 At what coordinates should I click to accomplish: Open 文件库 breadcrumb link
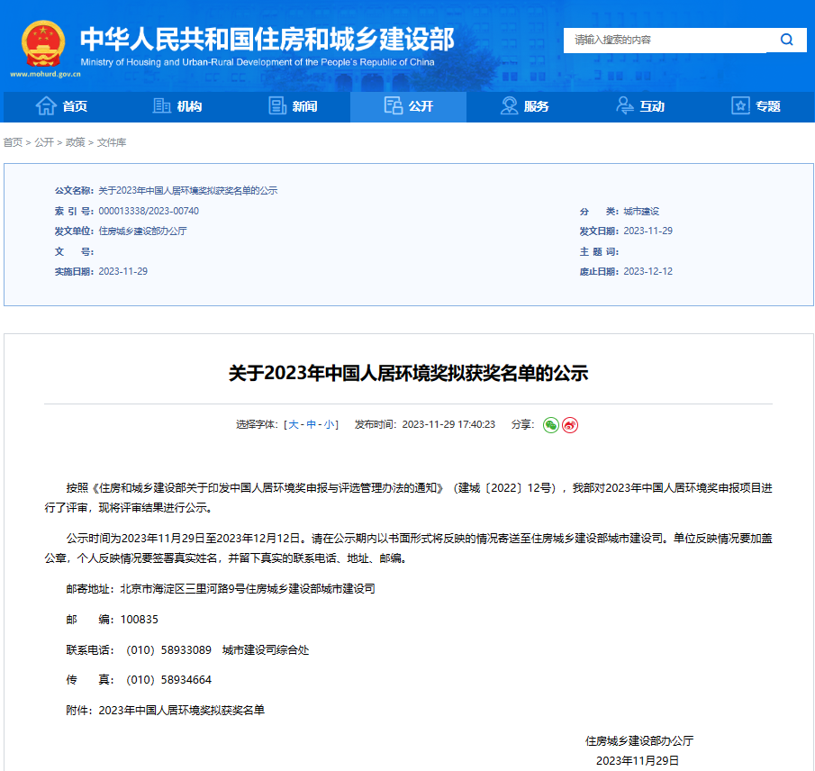[112, 143]
